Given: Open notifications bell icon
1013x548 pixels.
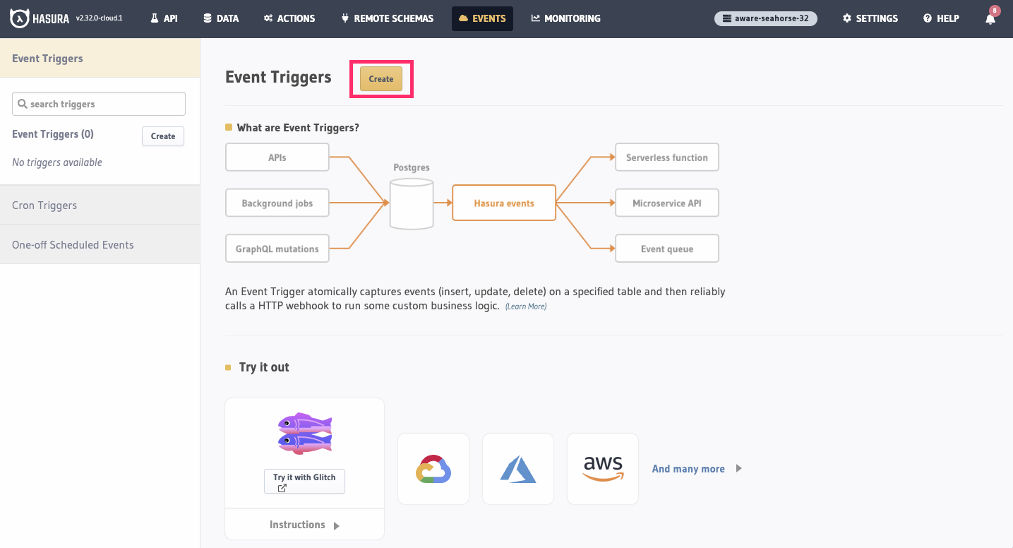Looking at the screenshot, I should (x=990, y=19).
